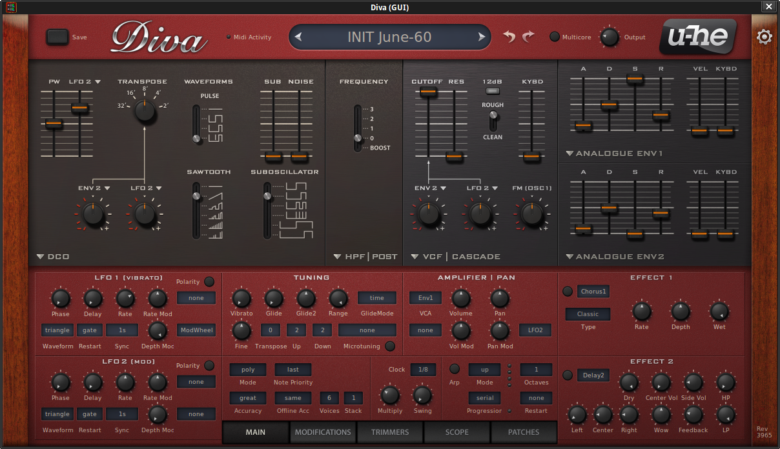
Task: Click the HPF FREQUENCY slider
Action: (x=358, y=128)
